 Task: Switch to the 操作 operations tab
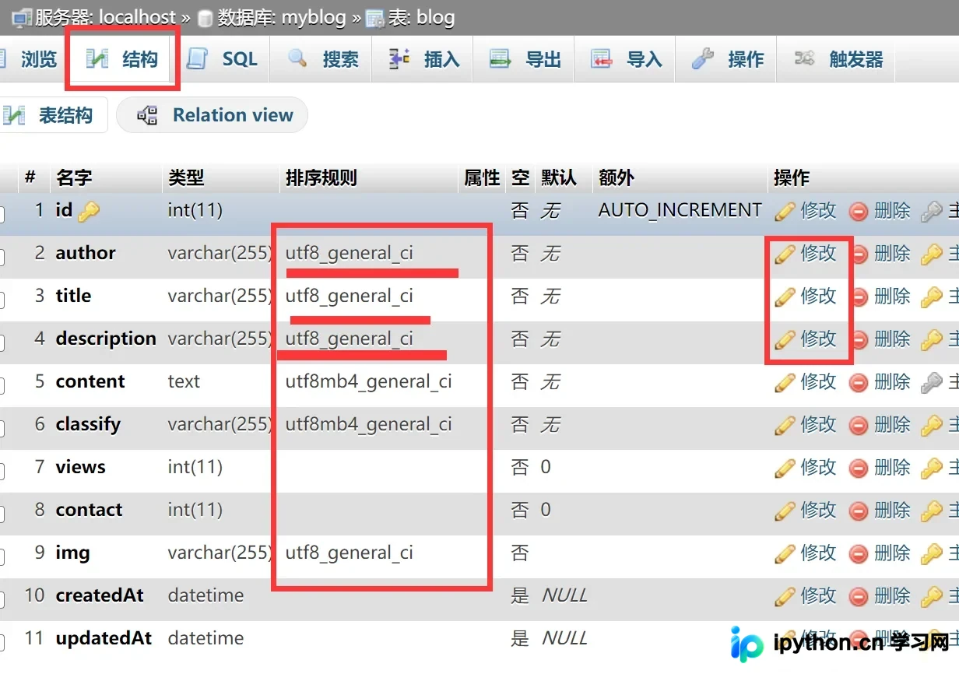(727, 59)
